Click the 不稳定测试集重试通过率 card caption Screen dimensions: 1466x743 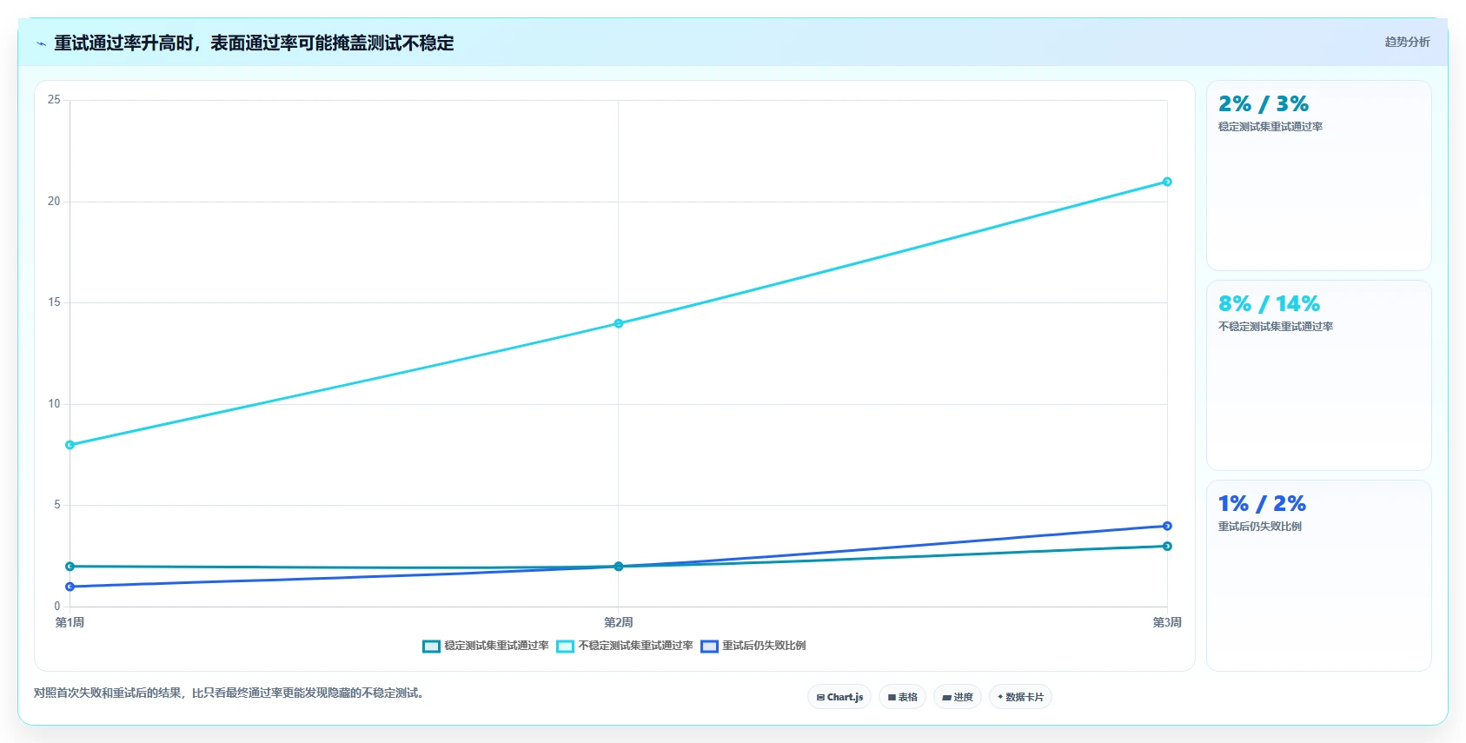(x=1275, y=327)
